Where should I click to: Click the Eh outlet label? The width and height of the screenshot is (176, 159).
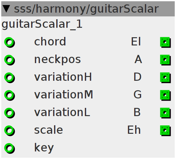click(134, 130)
